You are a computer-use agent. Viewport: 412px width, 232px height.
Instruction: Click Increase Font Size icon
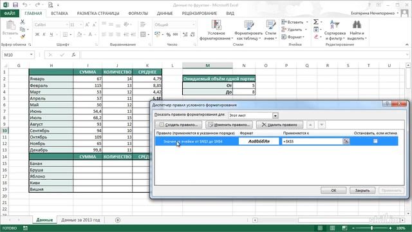click(88, 24)
